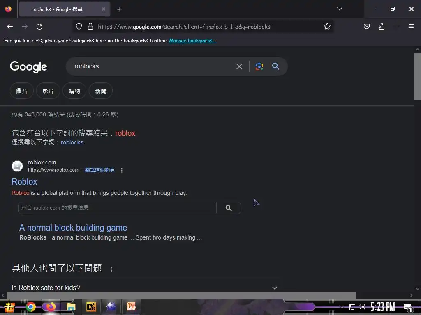This screenshot has height=315, width=421.
Task: Open the Google logo home page
Action: (28, 67)
